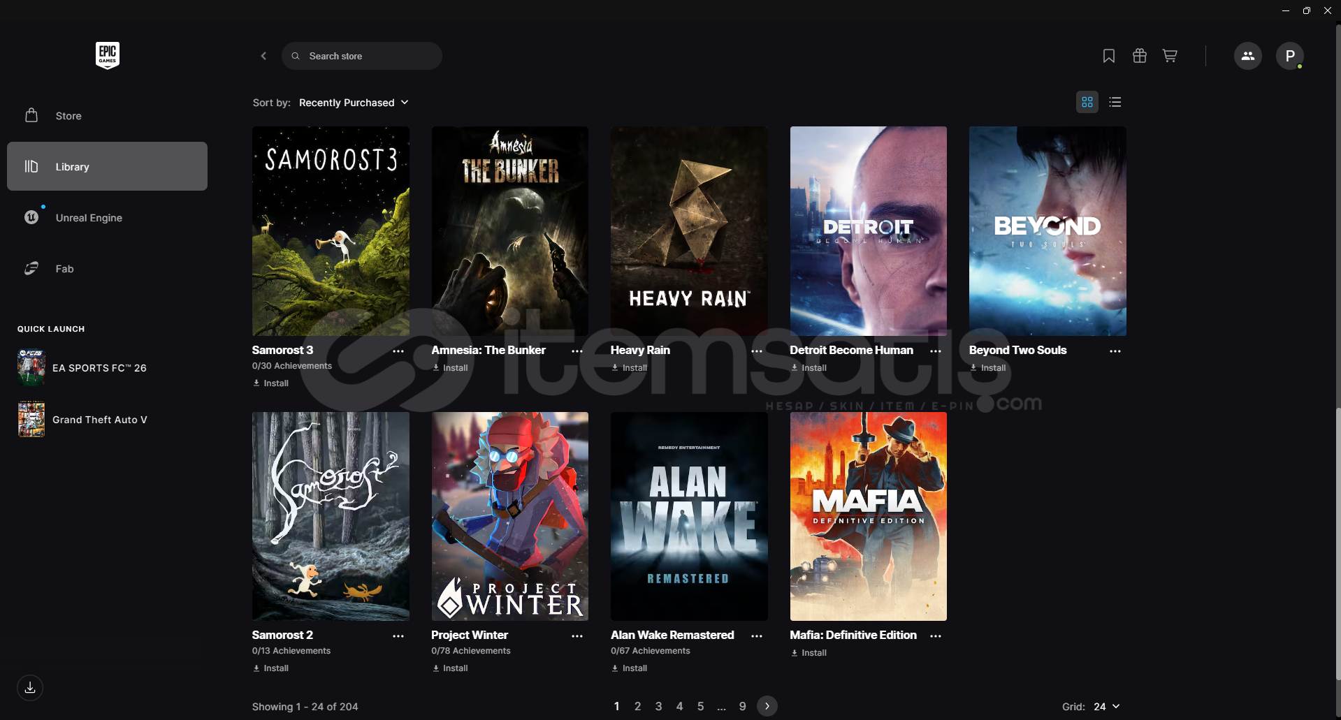Viewport: 1341px width, 720px height.
Task: Go to page 3
Action: click(658, 707)
